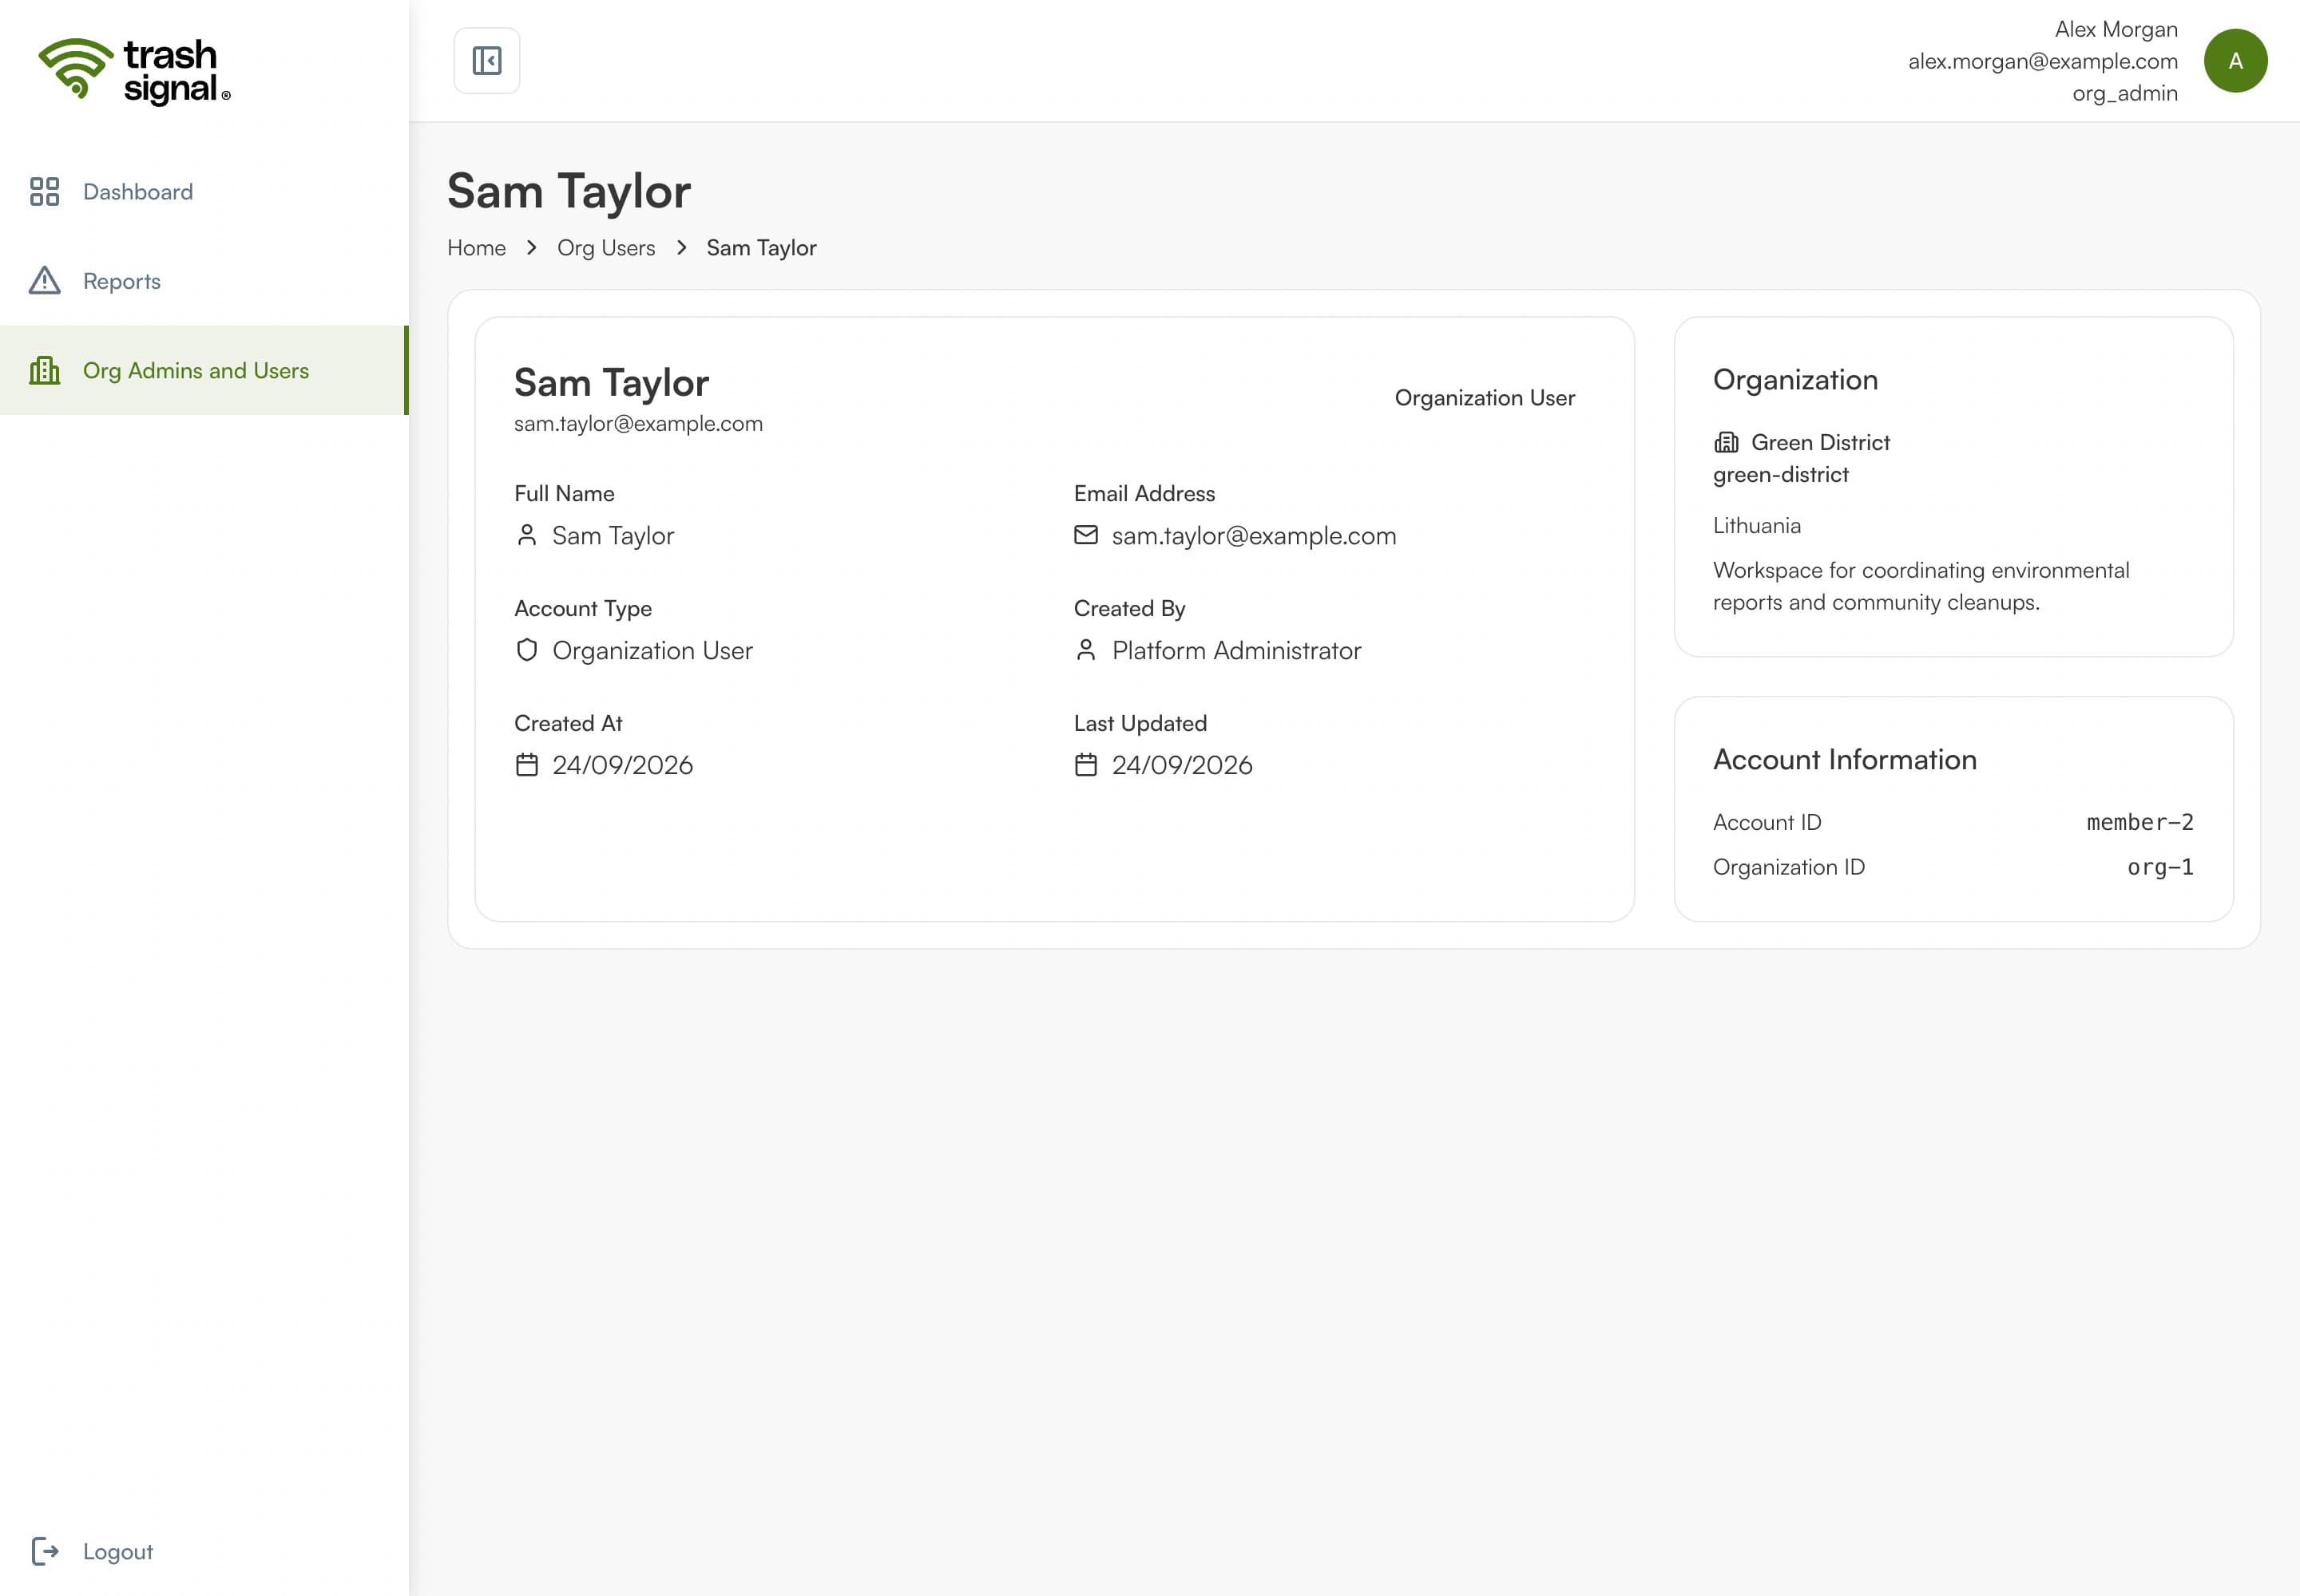Click the 'org_admin' role label in header
The height and width of the screenshot is (1596, 2300).
[x=2125, y=93]
